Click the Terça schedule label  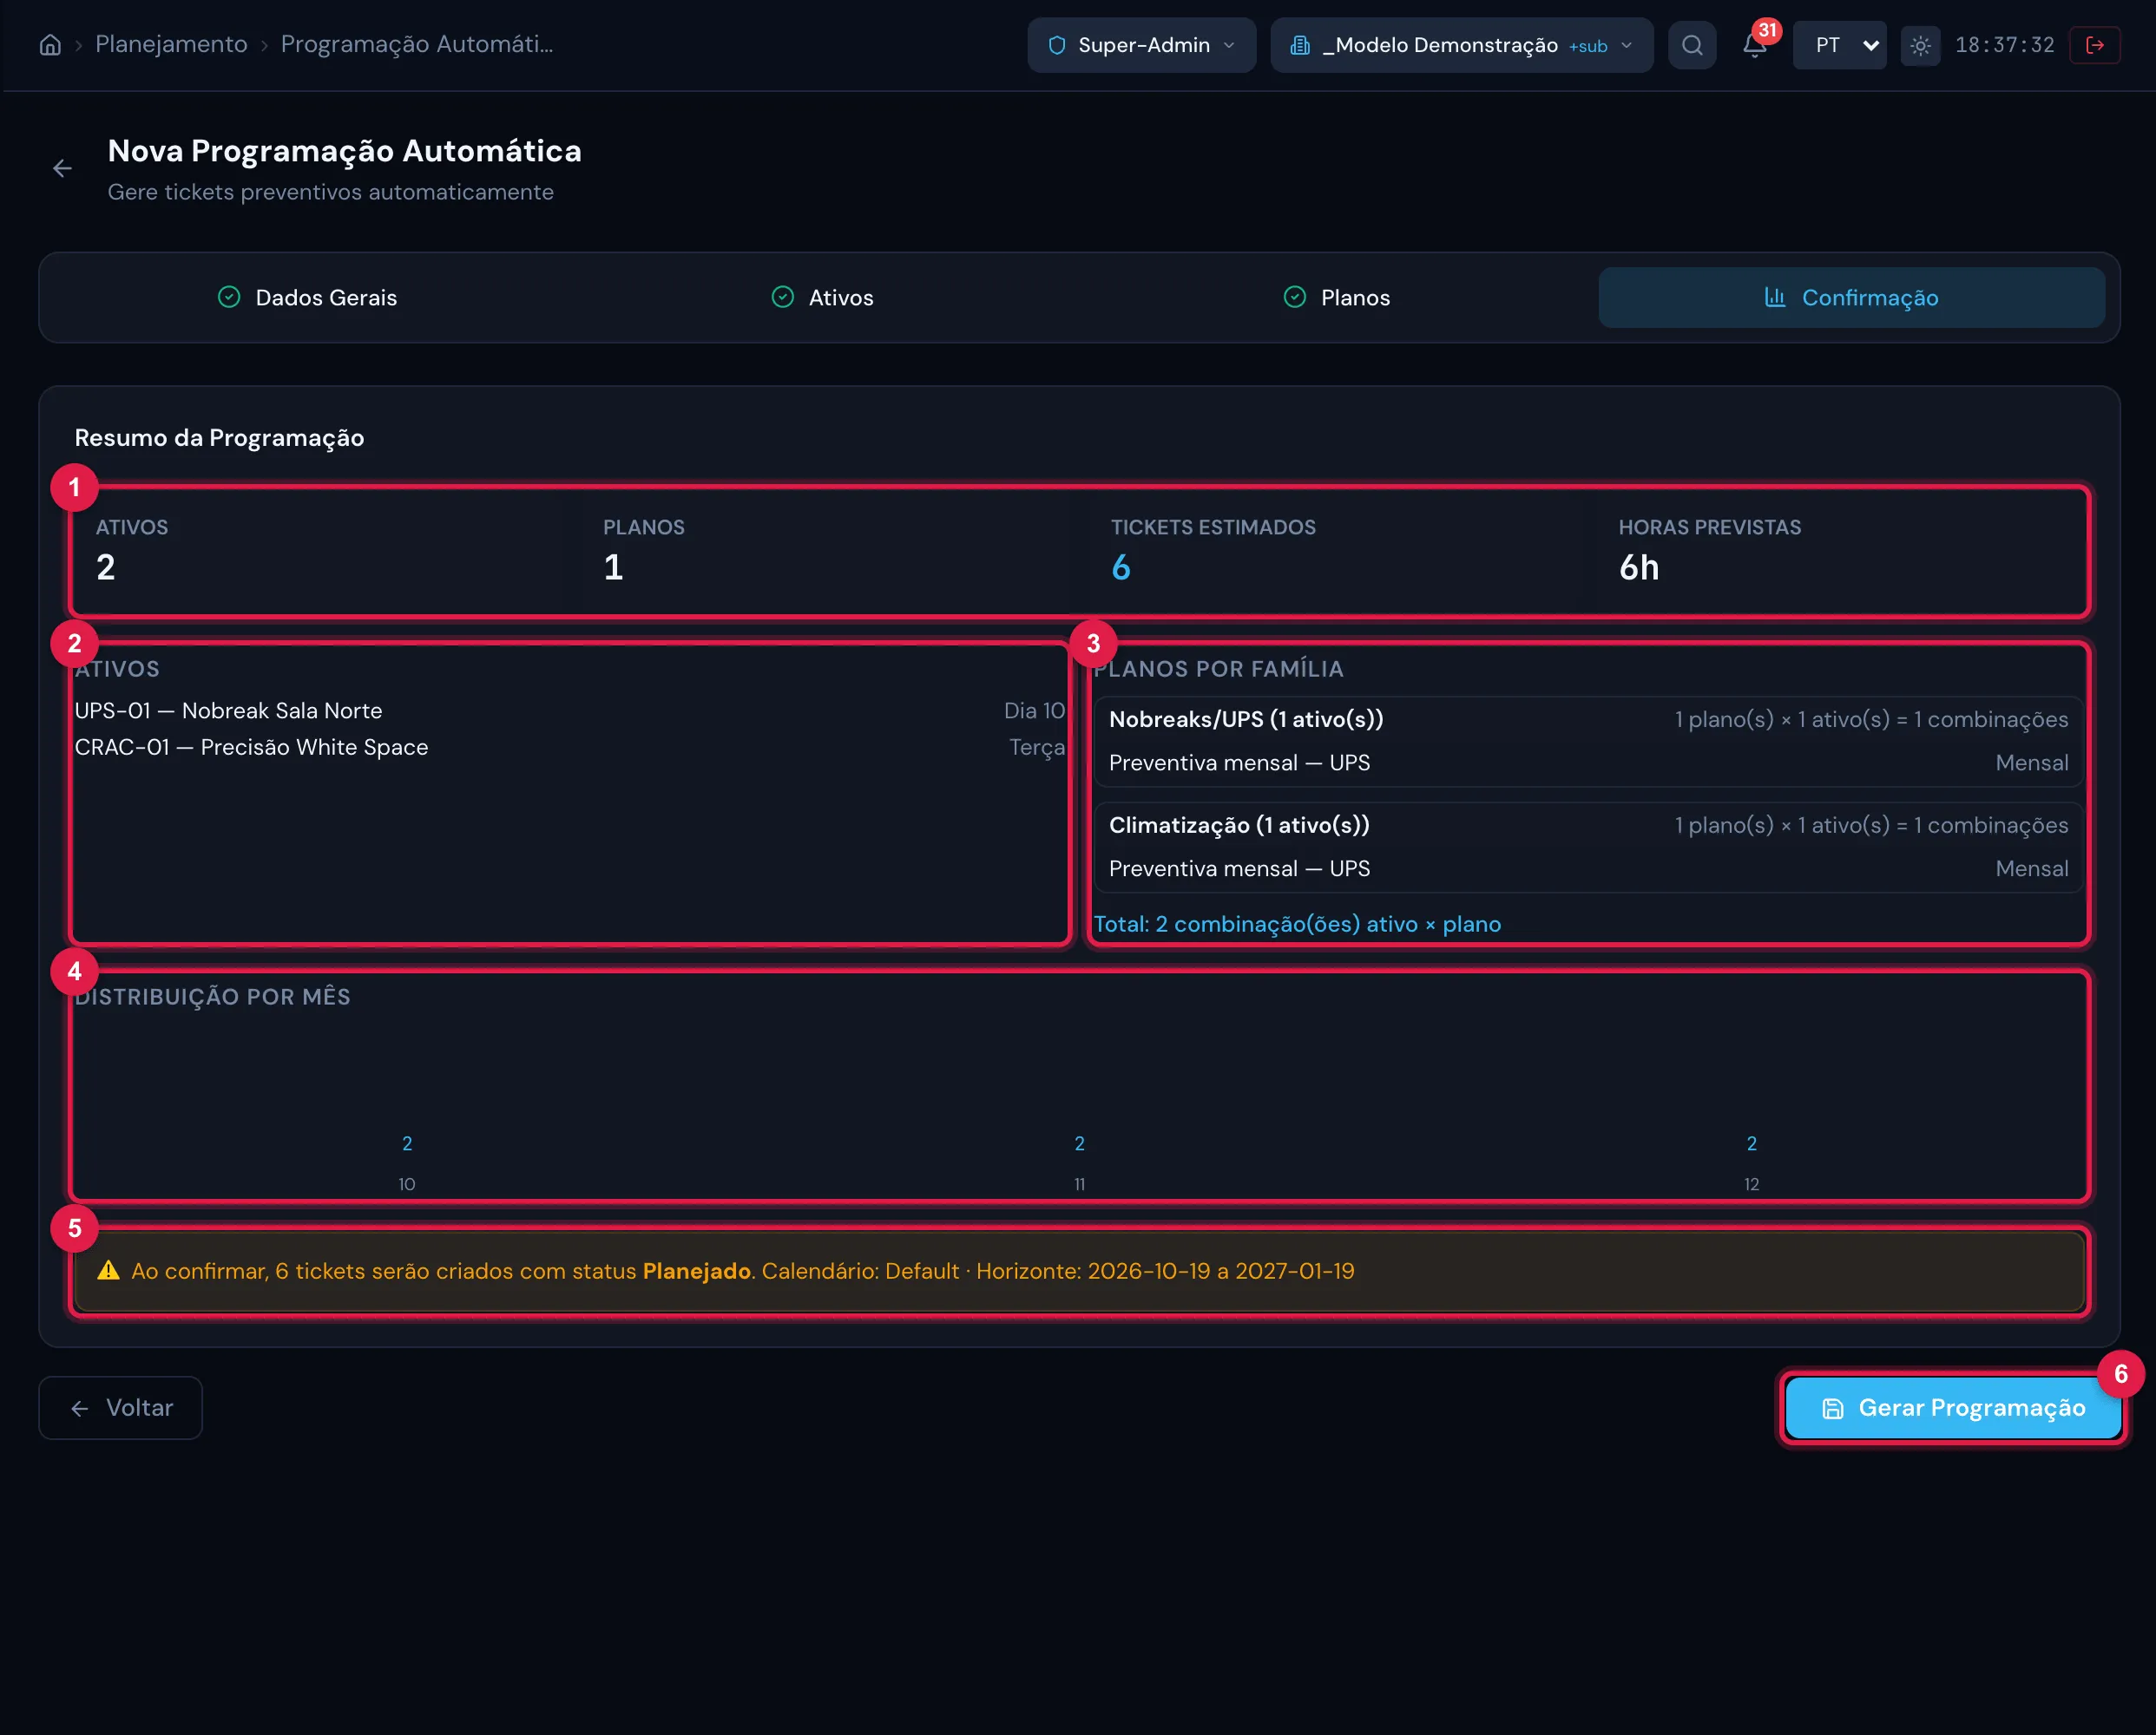[x=1037, y=748]
